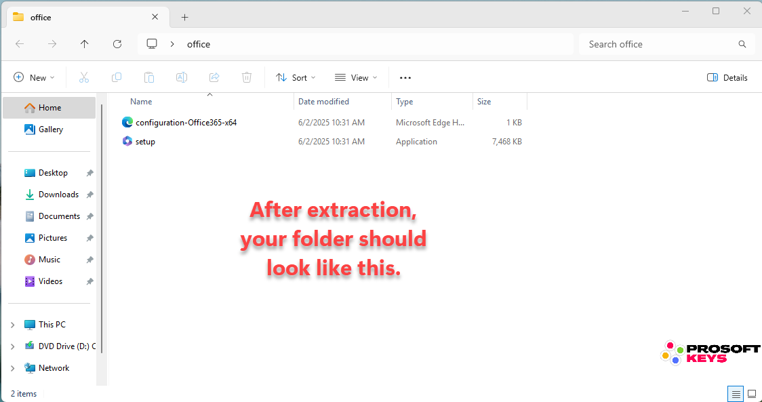Switch to large thumbnails view in the status bar
The height and width of the screenshot is (402, 762).
[752, 393]
